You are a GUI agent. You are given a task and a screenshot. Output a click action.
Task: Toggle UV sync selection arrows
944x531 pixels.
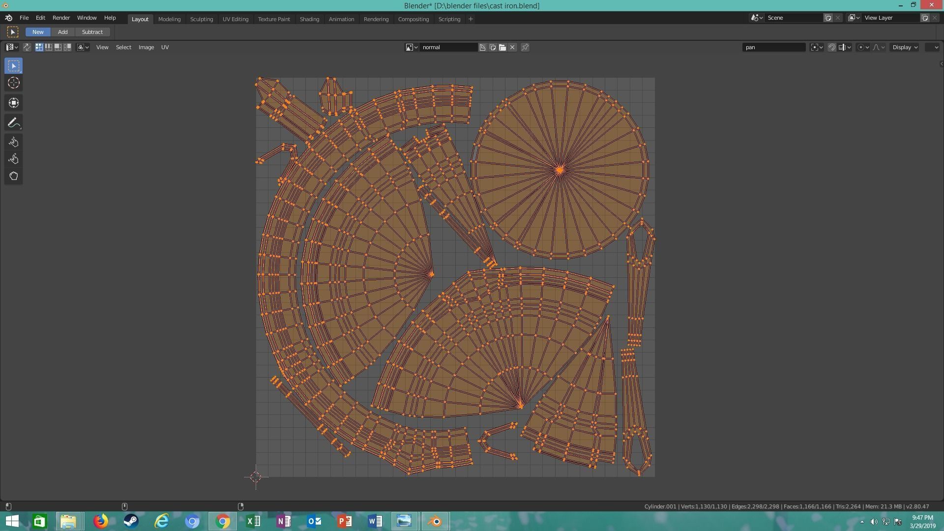tap(27, 47)
